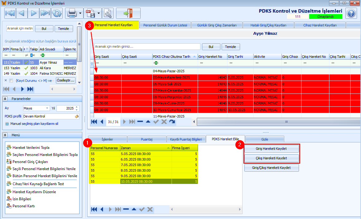This screenshot has height=219, width=361.
Task: Click filter funnel in movement grid filter row
Action: pos(92,63)
